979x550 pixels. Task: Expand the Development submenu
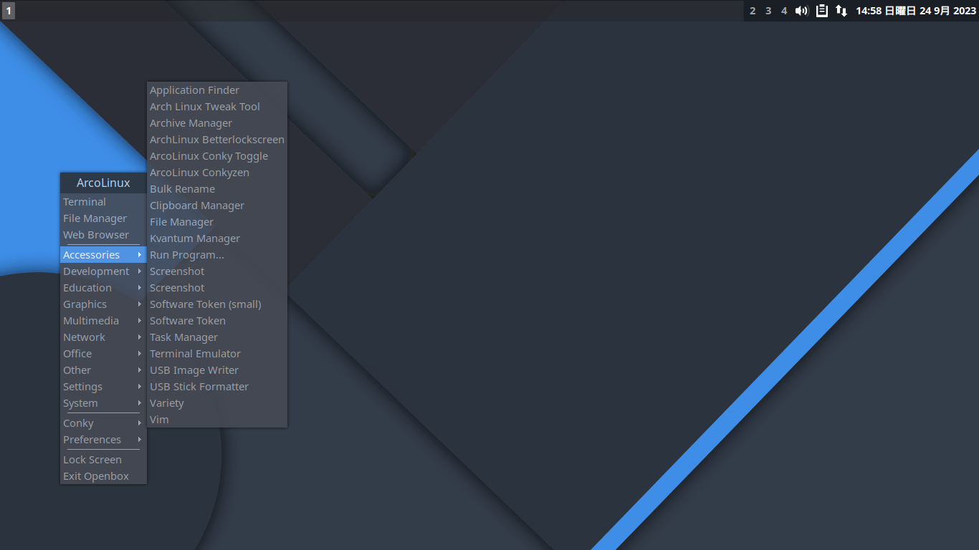point(103,271)
